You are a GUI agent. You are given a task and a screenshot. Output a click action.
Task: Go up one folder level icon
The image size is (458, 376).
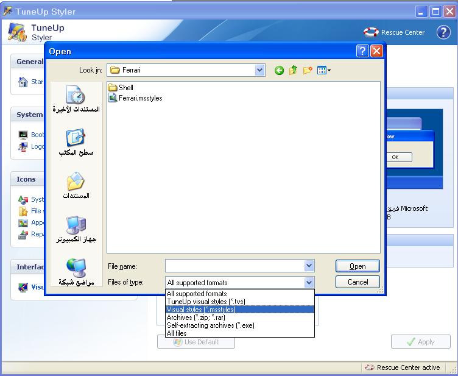pyautogui.click(x=293, y=70)
